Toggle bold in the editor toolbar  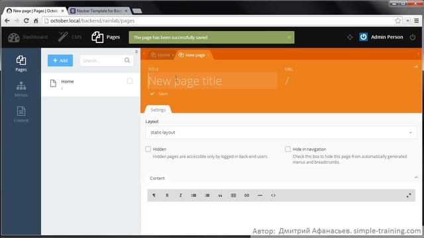coord(167,196)
